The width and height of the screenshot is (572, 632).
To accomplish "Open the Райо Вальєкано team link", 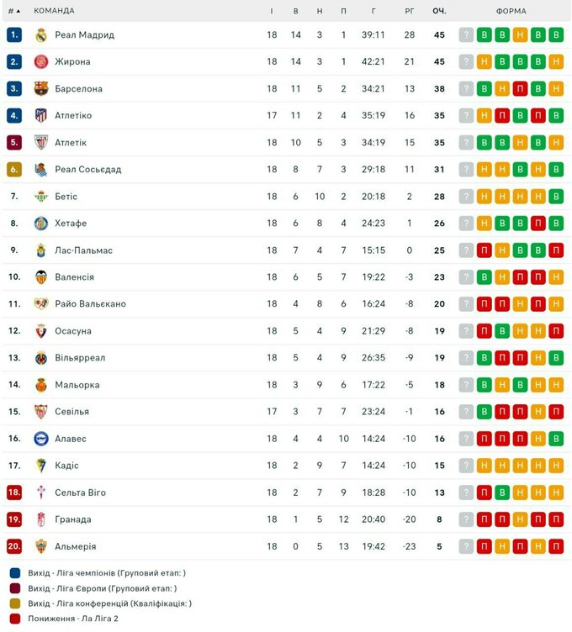I will tap(90, 304).
